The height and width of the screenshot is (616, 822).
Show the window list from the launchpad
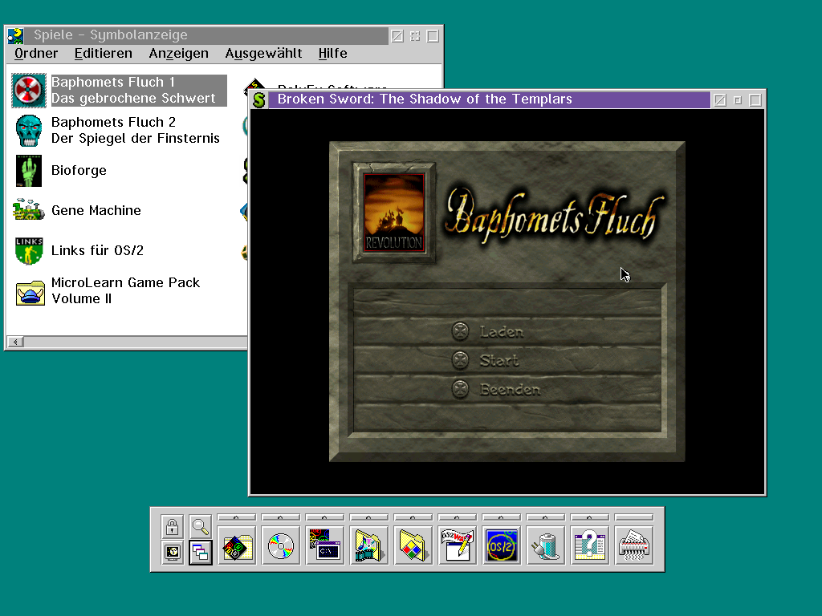click(200, 552)
